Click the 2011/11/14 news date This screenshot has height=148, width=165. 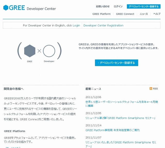93,125
